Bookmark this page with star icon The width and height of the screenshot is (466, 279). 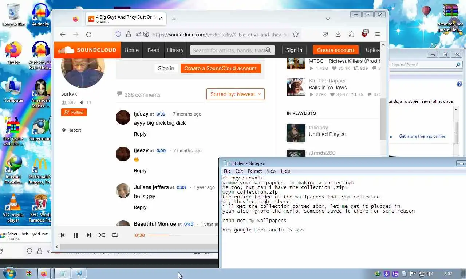296,34
